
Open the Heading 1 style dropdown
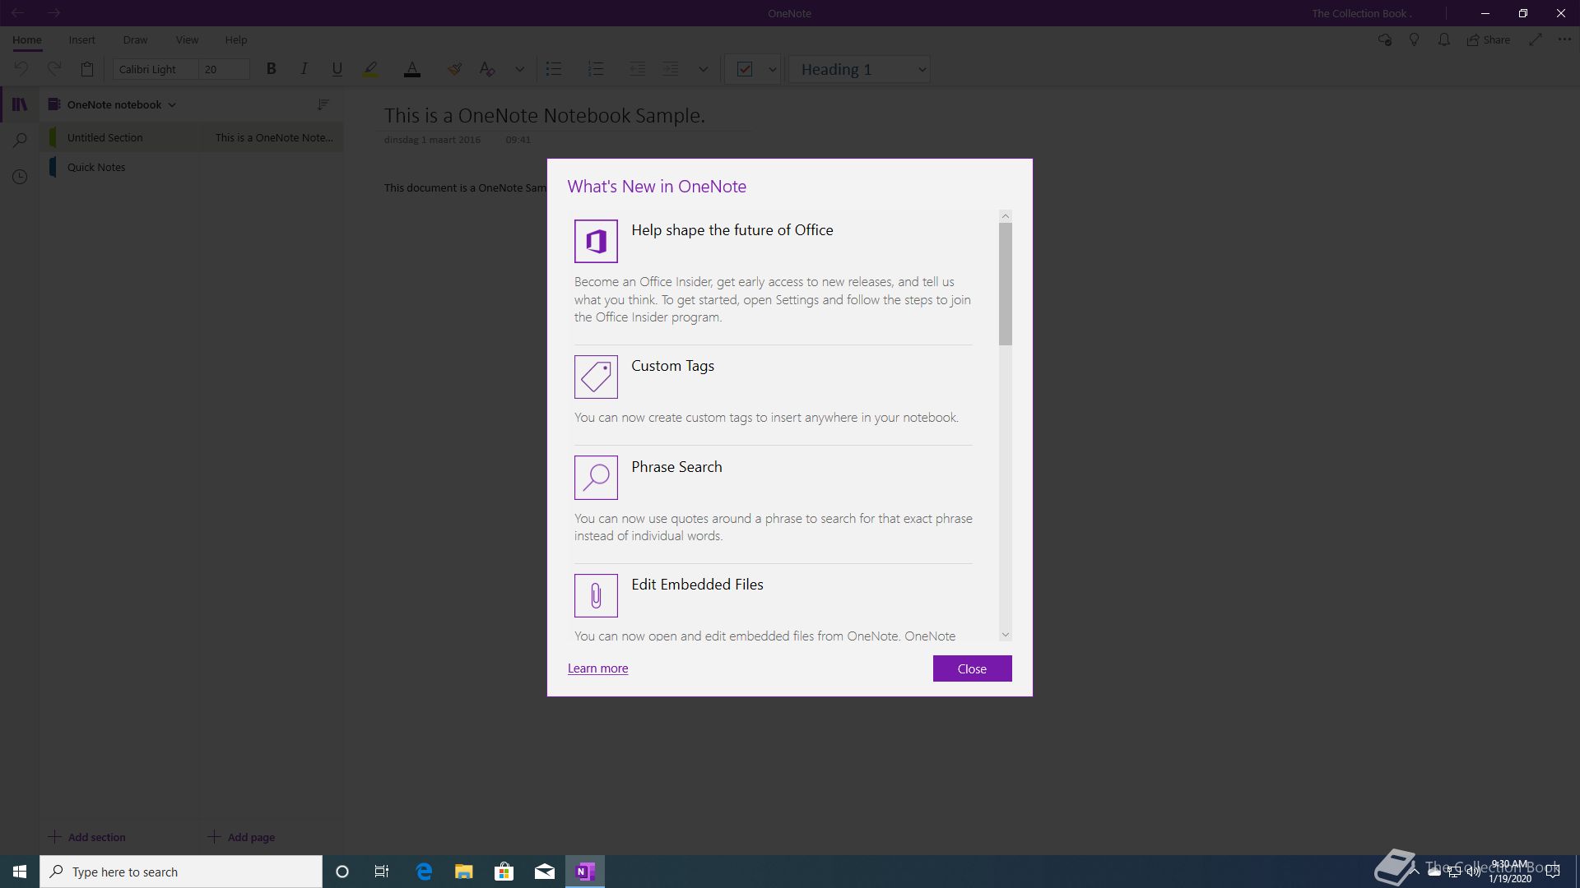860,69
